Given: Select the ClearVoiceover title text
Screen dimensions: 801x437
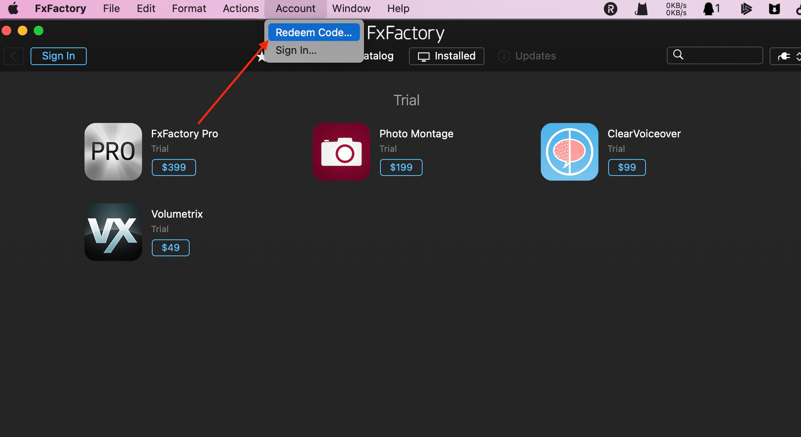Looking at the screenshot, I should pos(644,134).
